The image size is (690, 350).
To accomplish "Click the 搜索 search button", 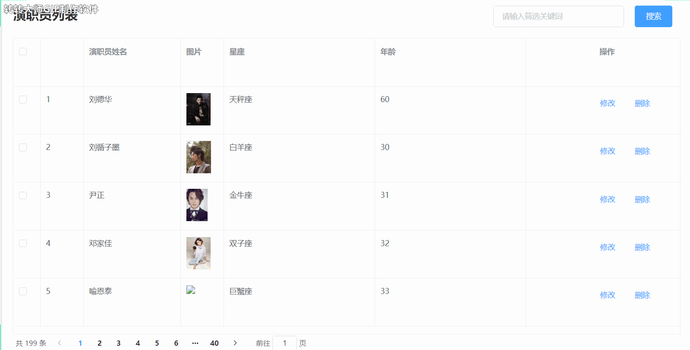I will 653,16.
